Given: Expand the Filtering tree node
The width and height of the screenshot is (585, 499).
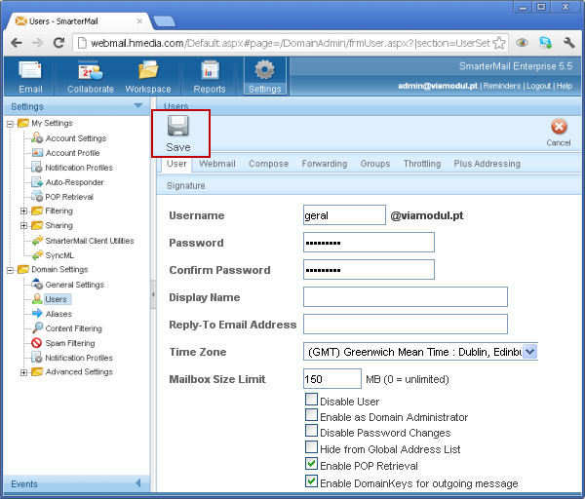Looking at the screenshot, I should 23,211.
